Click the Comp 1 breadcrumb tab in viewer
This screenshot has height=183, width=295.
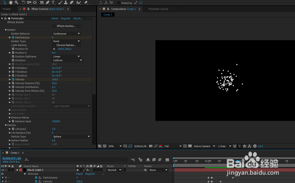108,15
